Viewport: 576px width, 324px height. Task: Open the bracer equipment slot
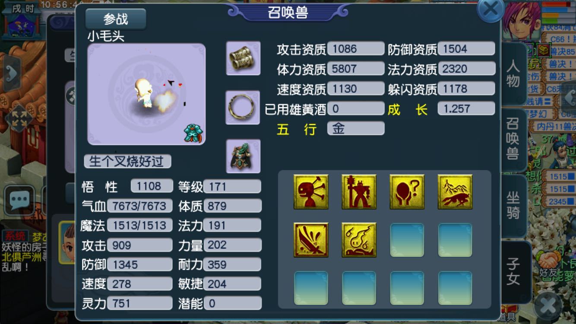coord(243,58)
